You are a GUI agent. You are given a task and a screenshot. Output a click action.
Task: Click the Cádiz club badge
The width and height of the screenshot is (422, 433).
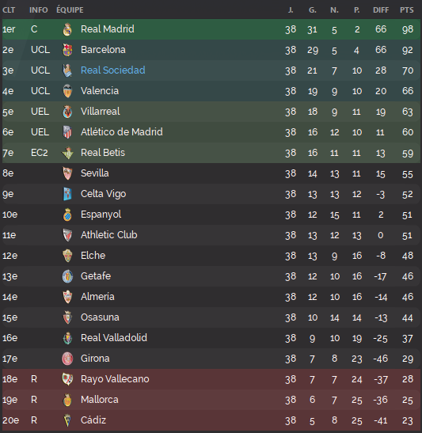(67, 420)
